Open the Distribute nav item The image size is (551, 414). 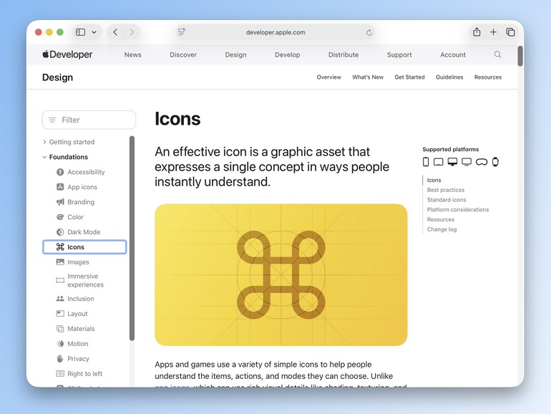343,55
